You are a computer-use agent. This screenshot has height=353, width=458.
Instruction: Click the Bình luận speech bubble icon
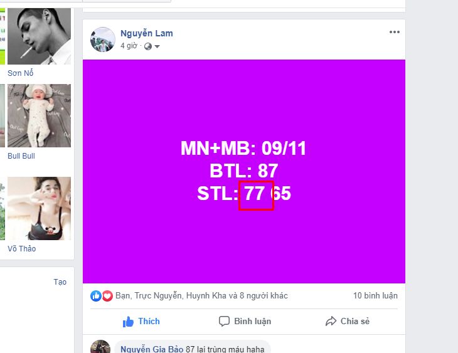[224, 321]
